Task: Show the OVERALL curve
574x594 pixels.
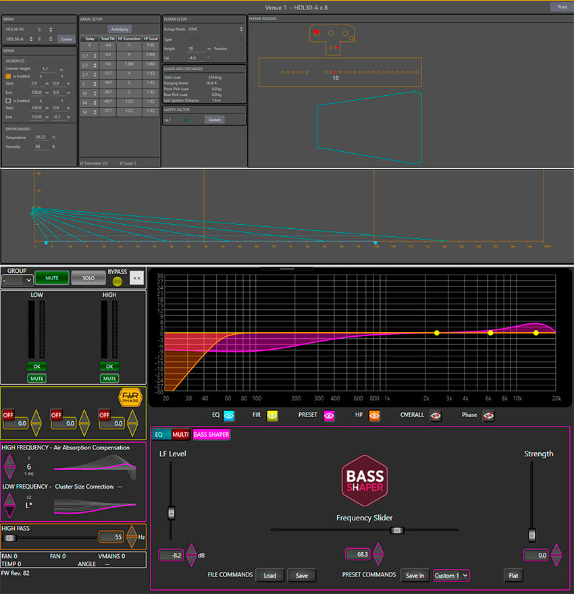Action: pyautogui.click(x=436, y=416)
